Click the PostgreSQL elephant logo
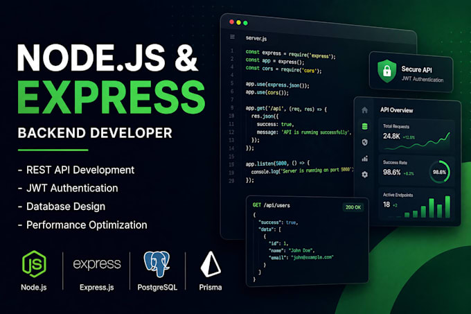471x314 pixels. pos(157,263)
